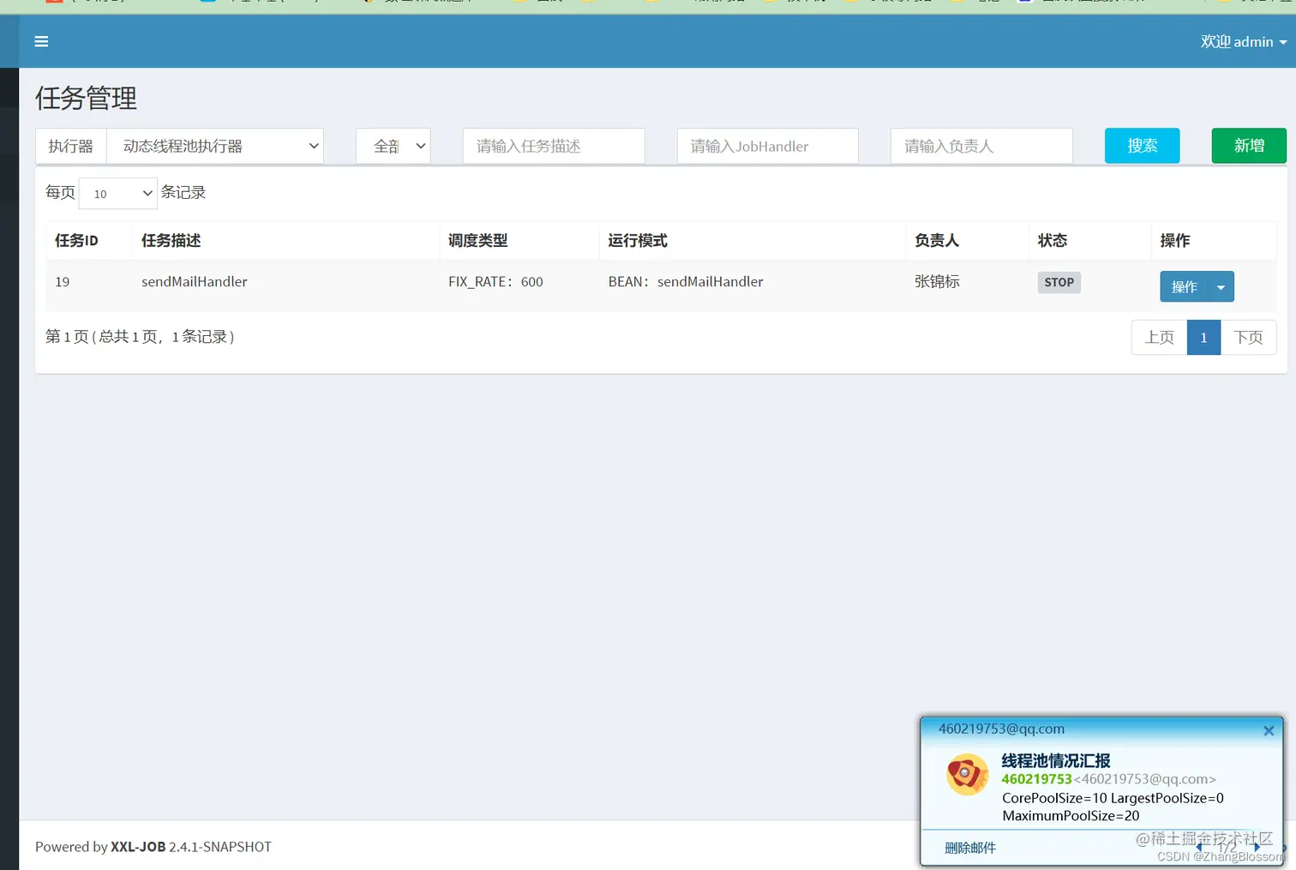Image resolution: width=1296 pixels, height=870 pixels.
Task: Open the 线程池情况汇报 mail title
Action: 1056,760
